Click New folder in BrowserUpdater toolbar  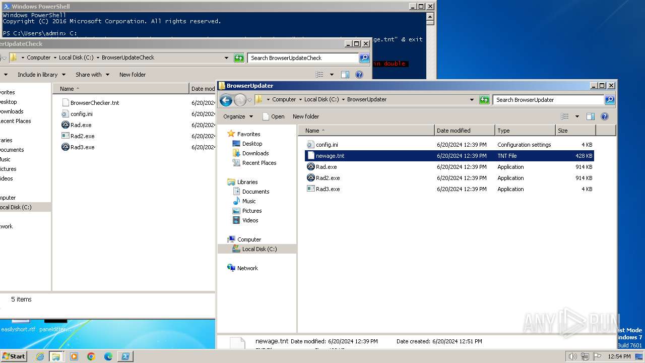[306, 116]
